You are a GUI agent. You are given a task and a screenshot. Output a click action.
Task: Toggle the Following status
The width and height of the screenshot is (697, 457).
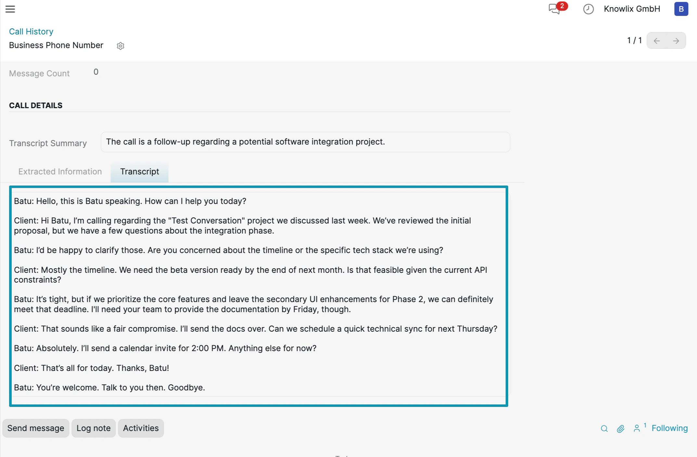(669, 428)
